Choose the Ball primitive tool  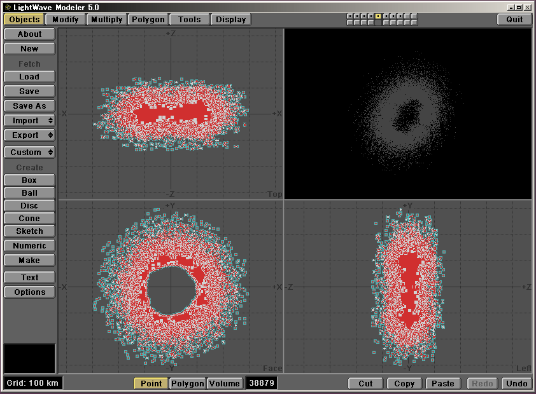click(x=29, y=193)
